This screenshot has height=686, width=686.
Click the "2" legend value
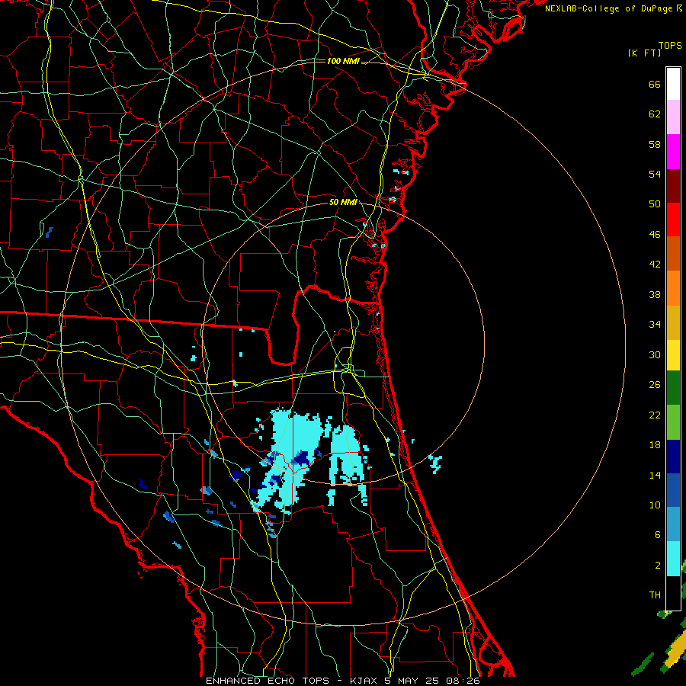[x=657, y=566]
